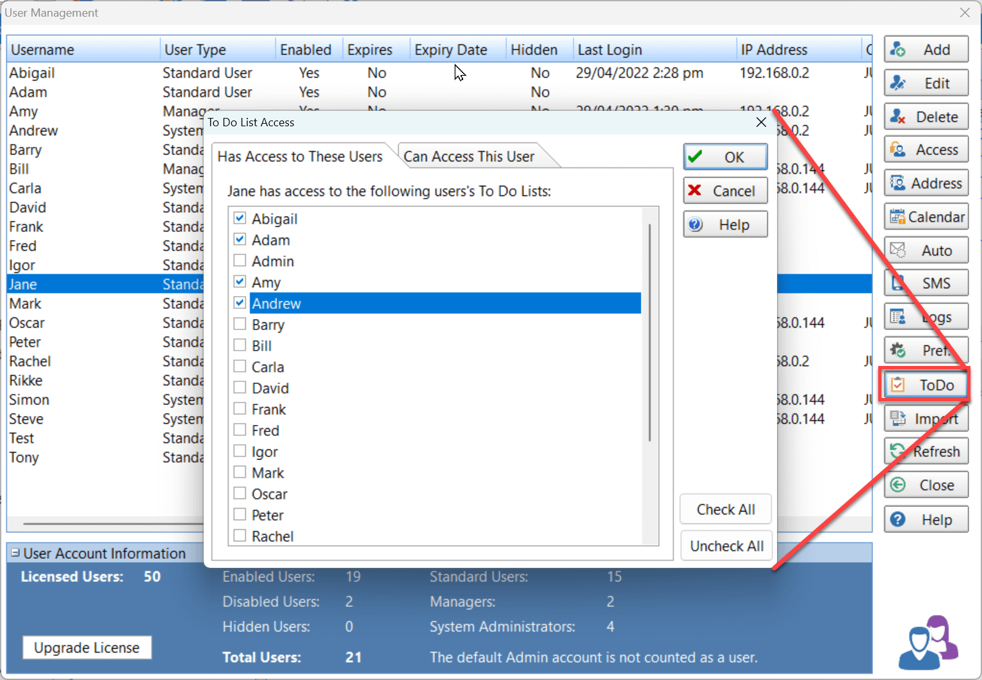
Task: Select the Adam row in user table
Action: (439, 92)
